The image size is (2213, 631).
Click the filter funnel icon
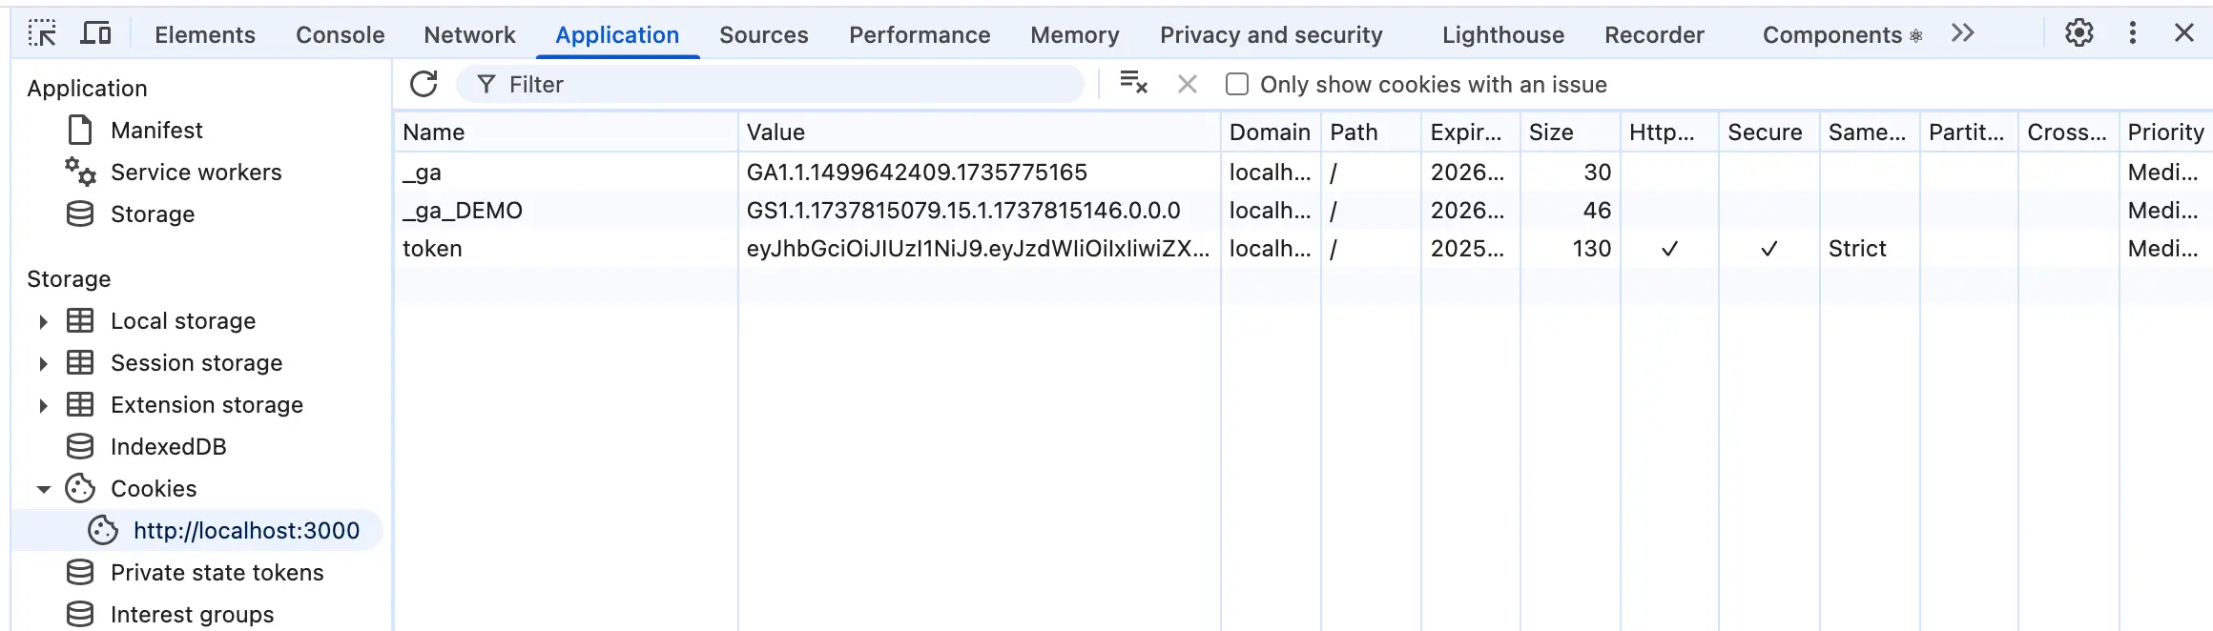click(486, 85)
